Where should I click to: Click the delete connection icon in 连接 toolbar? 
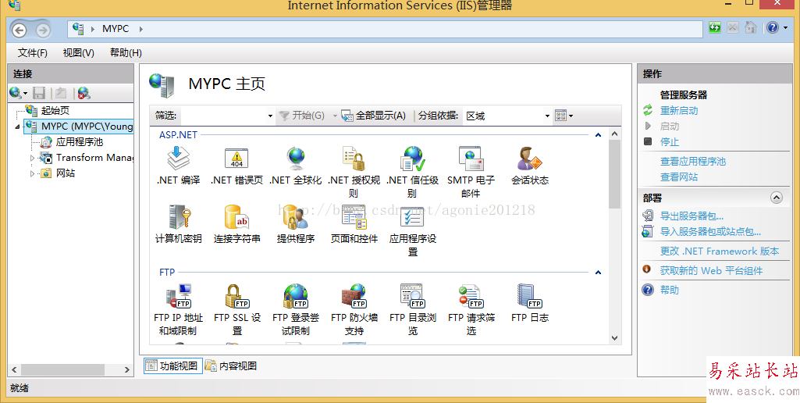coord(84,93)
